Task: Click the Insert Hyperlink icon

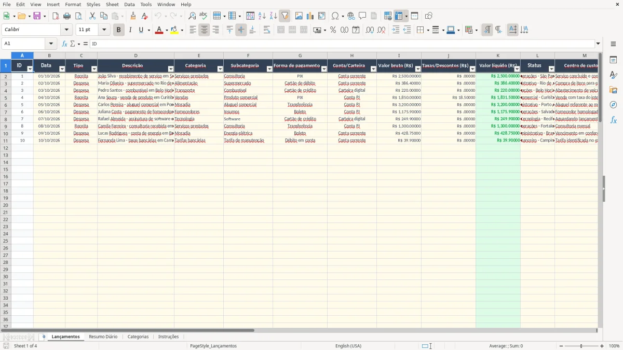Action: 351,16
